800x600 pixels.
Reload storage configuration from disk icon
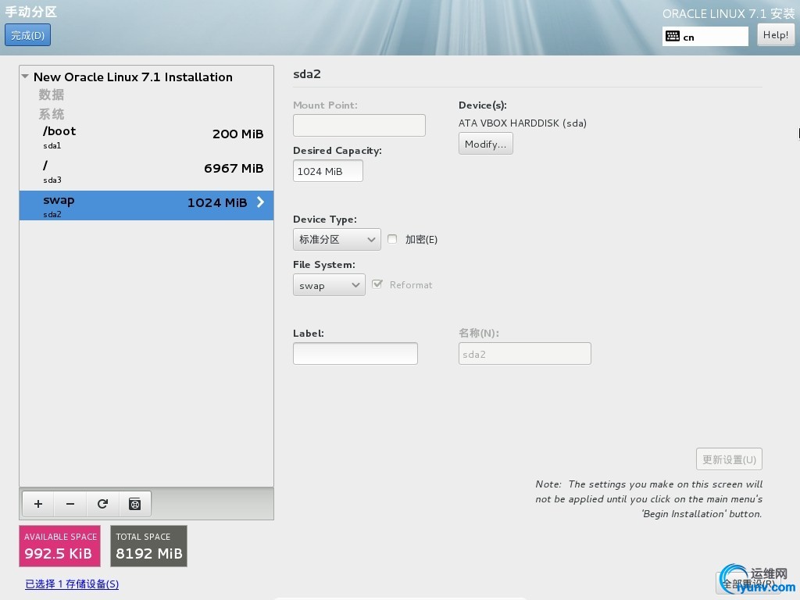(x=102, y=504)
